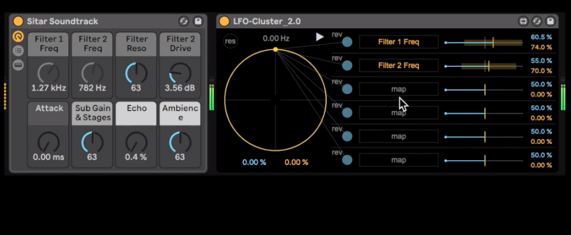571x235 pixels.
Task: Click sixth row map button
Action: [399, 160]
